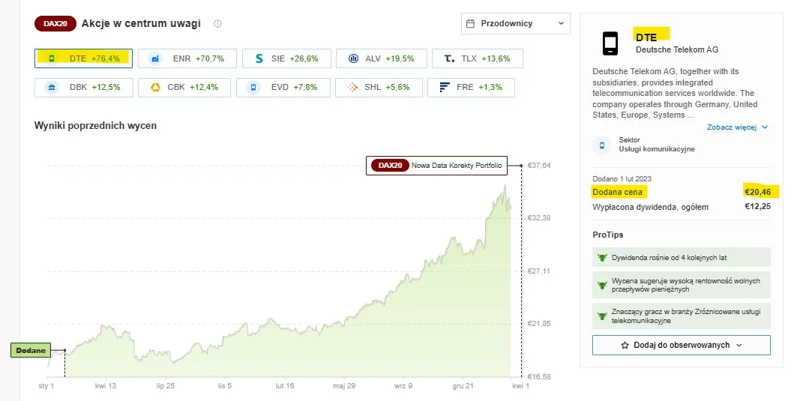Switch to the TLX +13,6% stock
794x401 pixels.
tap(478, 58)
